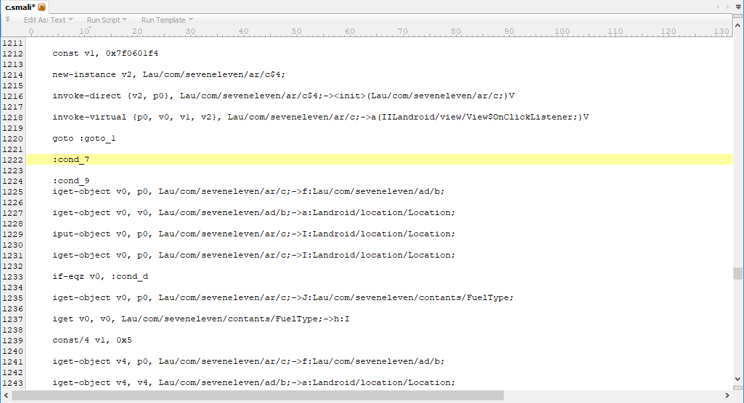Click the vertical scrollbar up arrow
Screen dimensions: 744x403
738,25
